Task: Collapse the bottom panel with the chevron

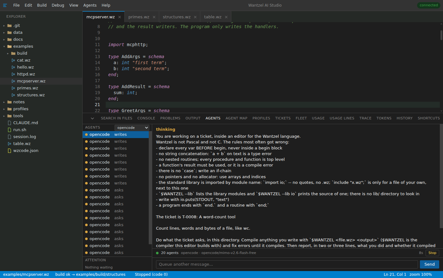Action: pos(92,118)
